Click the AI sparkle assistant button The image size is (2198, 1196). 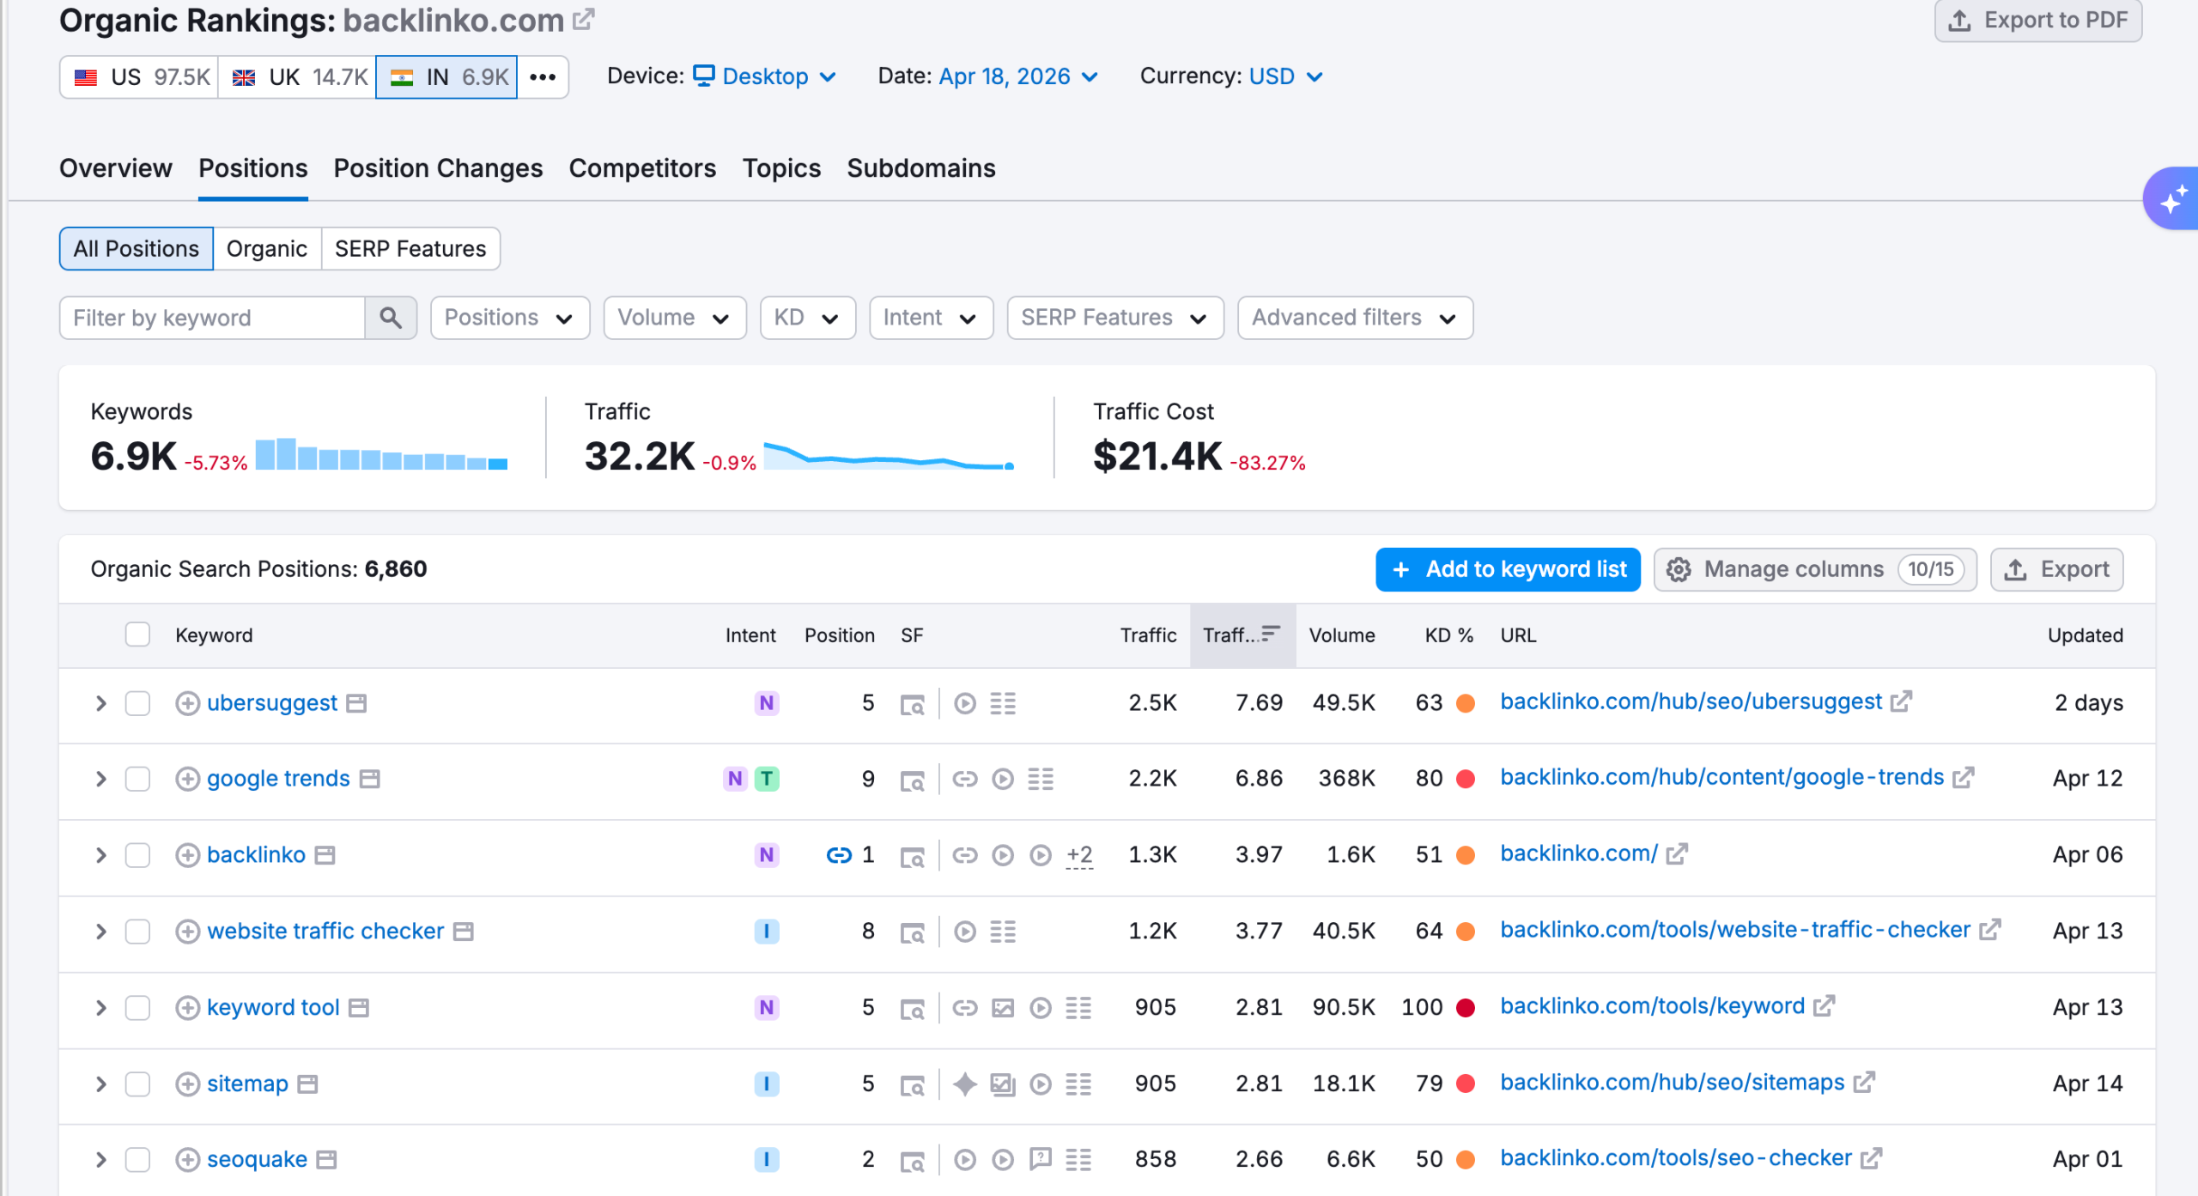[2172, 200]
